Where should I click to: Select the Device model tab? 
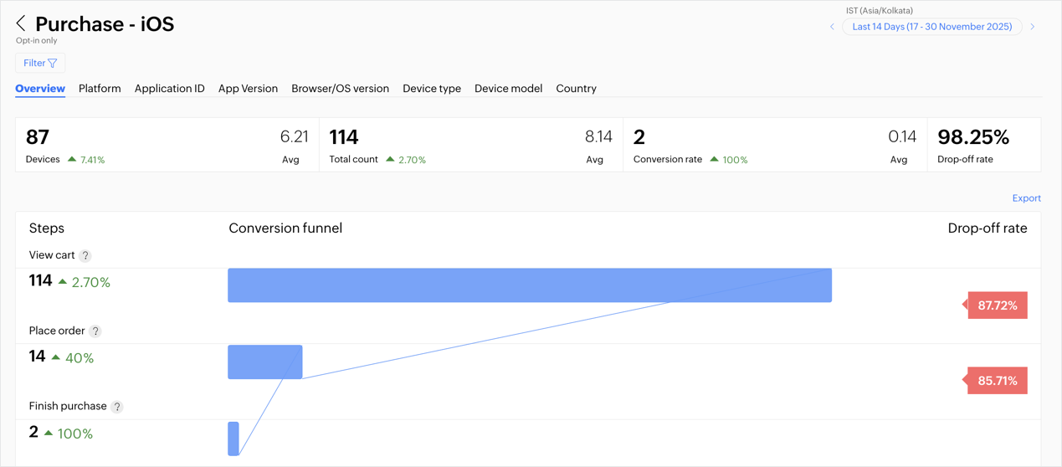point(508,89)
